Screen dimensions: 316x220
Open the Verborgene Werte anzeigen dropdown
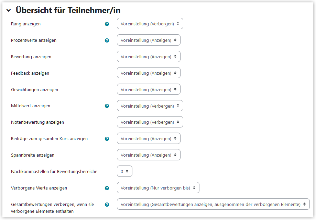coord(158,188)
